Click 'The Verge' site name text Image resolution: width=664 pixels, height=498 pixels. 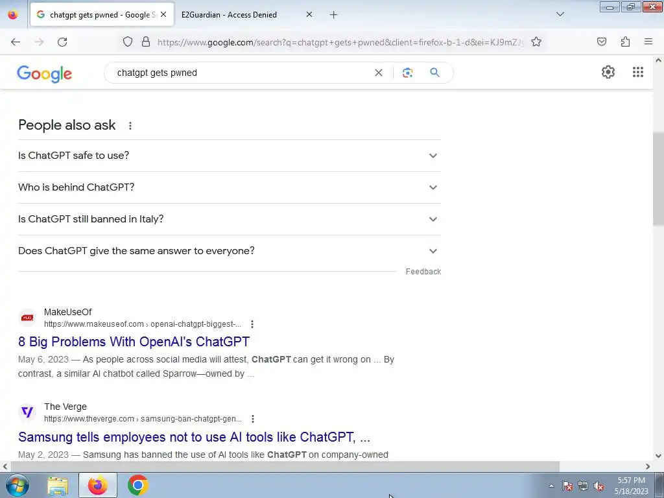65,407
